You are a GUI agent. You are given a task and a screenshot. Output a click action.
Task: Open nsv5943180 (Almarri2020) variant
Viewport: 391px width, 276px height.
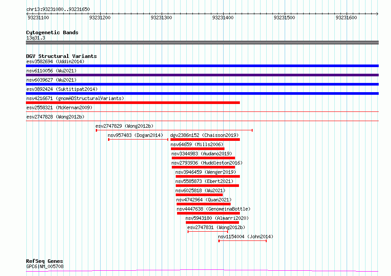212,222
